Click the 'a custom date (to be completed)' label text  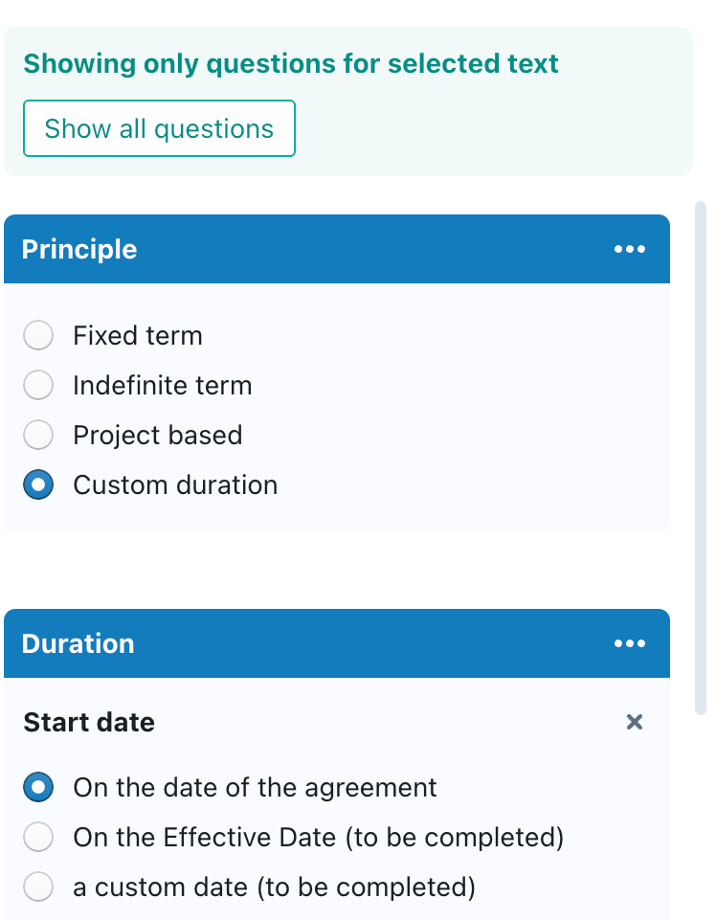point(275,887)
